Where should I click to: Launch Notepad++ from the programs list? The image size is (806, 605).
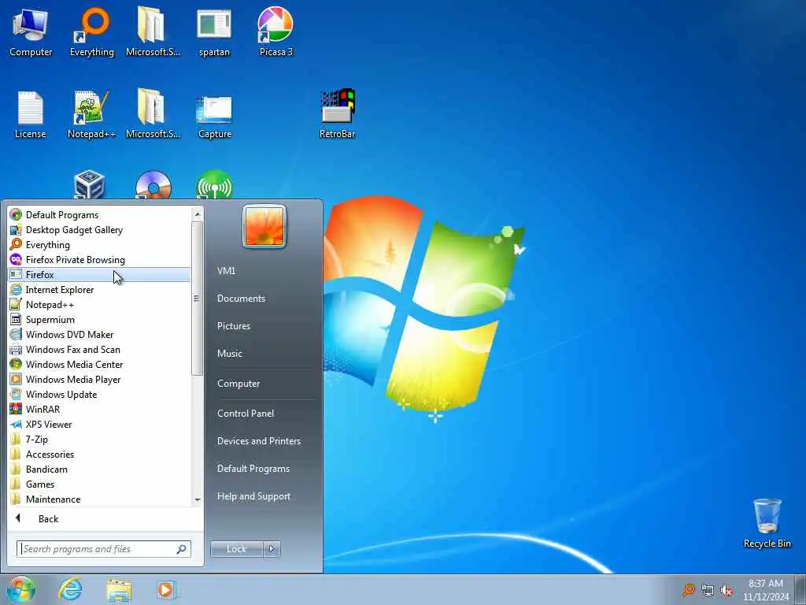100,305
